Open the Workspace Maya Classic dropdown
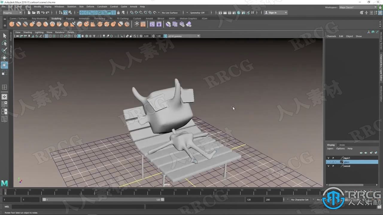383x215 pixels. pos(358,7)
